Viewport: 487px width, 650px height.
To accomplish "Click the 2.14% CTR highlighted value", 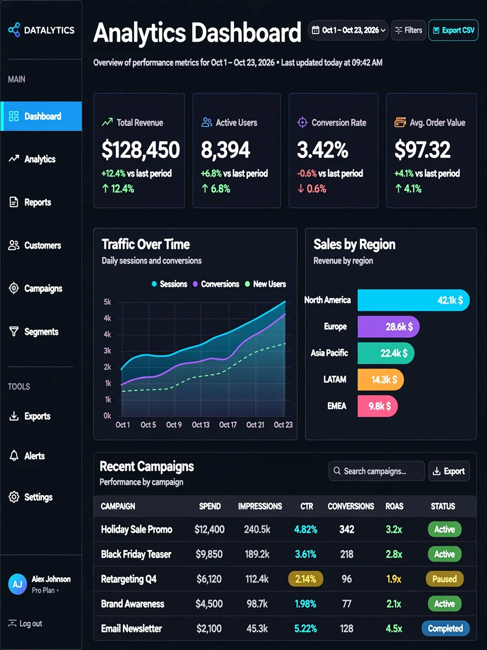I will 306,579.
